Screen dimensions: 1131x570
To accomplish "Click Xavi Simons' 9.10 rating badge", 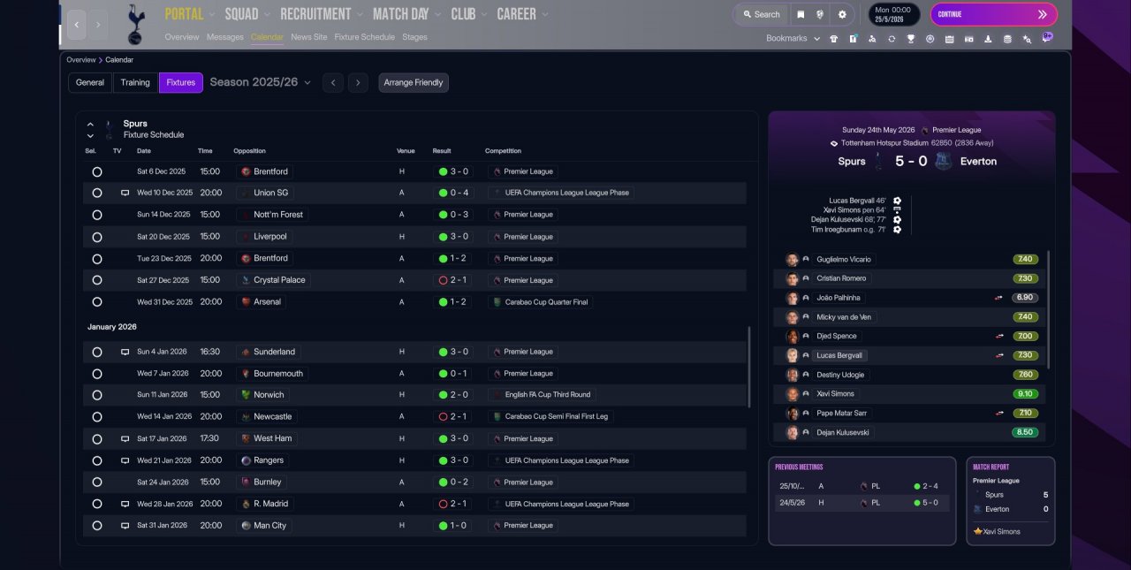I will (x=1025, y=394).
